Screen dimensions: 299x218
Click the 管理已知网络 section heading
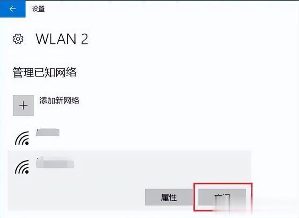44,72
